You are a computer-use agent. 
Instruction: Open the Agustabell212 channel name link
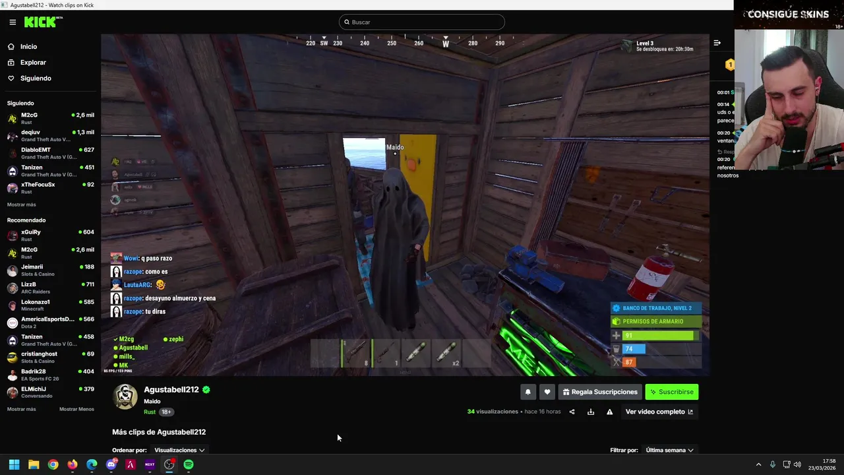click(x=171, y=390)
